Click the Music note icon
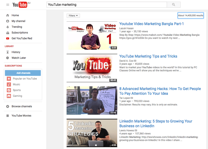The width and height of the screenshot is (208, 149). click(x=9, y=84)
